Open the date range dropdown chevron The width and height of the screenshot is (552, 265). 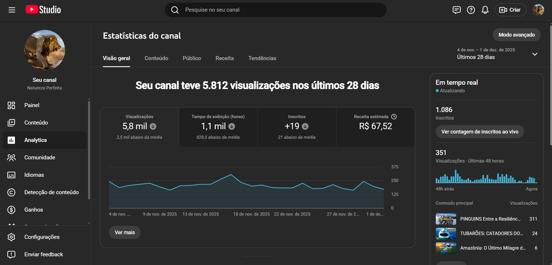pyautogui.click(x=535, y=54)
